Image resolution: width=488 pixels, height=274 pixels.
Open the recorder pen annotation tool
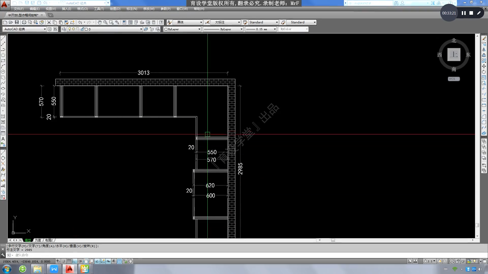point(479,13)
